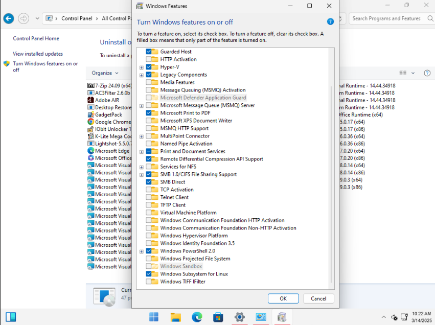The image size is (435, 325).
Task: Expand the MultiPoint Connector node
Action: [x=142, y=136]
